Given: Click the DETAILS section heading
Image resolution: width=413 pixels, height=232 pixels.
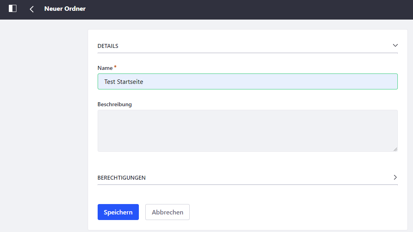Looking at the screenshot, I should (x=108, y=46).
